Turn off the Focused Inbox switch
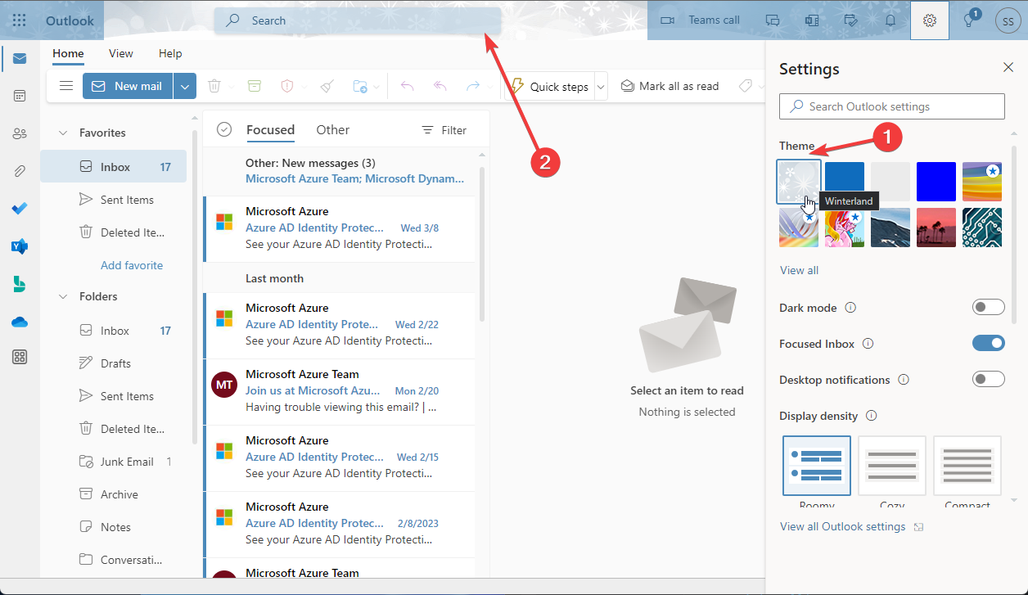The width and height of the screenshot is (1028, 595). (x=988, y=344)
